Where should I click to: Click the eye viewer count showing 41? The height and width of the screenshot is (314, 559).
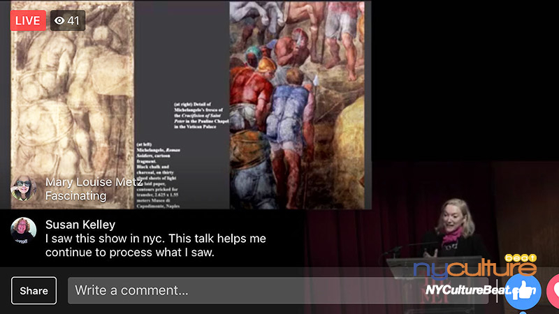pos(67,20)
